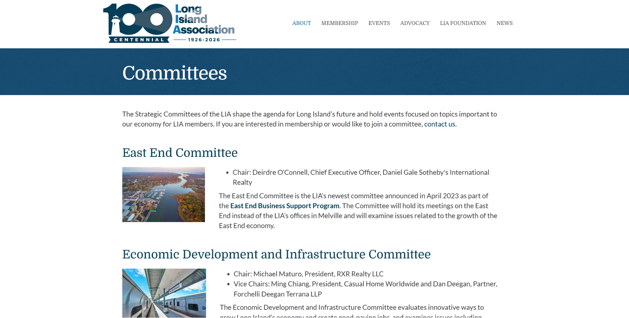Image resolution: width=629 pixels, height=318 pixels.
Task: Click the Long Island Association centennial logo
Action: pyautogui.click(x=169, y=23)
